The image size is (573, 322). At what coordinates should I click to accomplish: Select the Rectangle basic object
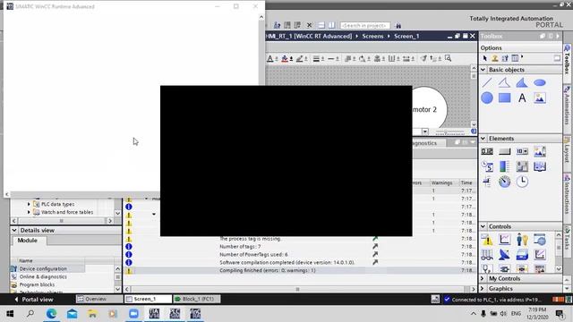(504, 97)
